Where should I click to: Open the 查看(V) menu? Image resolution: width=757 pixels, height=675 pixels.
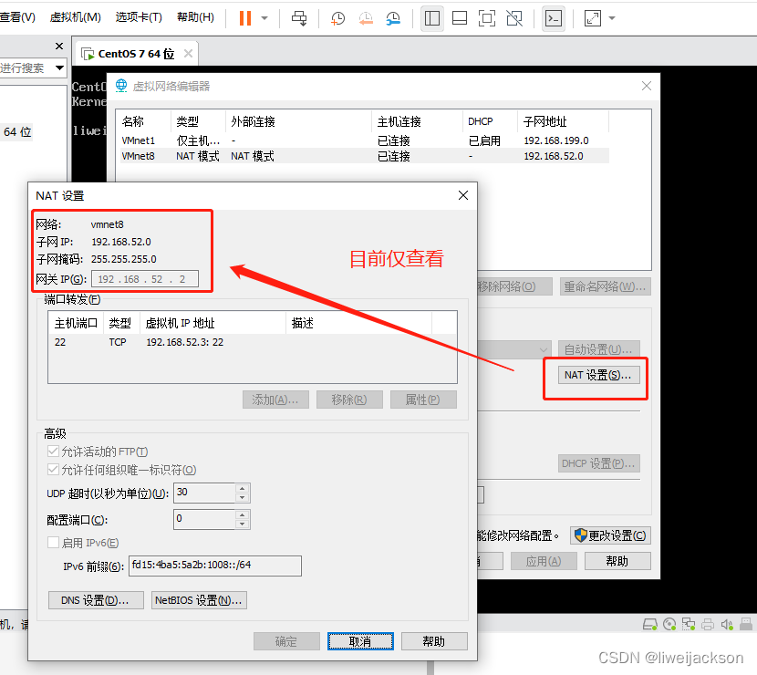[17, 17]
